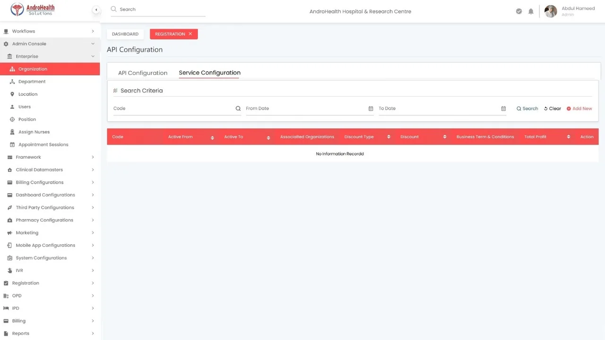Click the Location pin icon
Image resolution: width=605 pixels, height=340 pixels.
click(12, 94)
